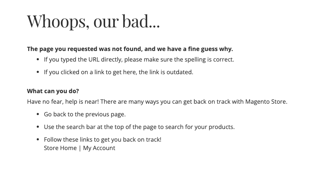Click the words "Magento Store" in the paragraph
Image resolution: width=320 pixels, height=196 pixels.
coord(266,102)
